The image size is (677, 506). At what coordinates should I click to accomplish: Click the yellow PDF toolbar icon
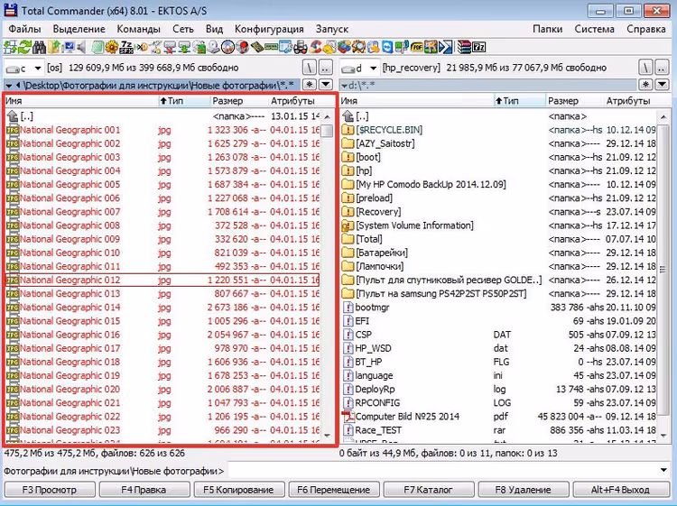(417, 47)
